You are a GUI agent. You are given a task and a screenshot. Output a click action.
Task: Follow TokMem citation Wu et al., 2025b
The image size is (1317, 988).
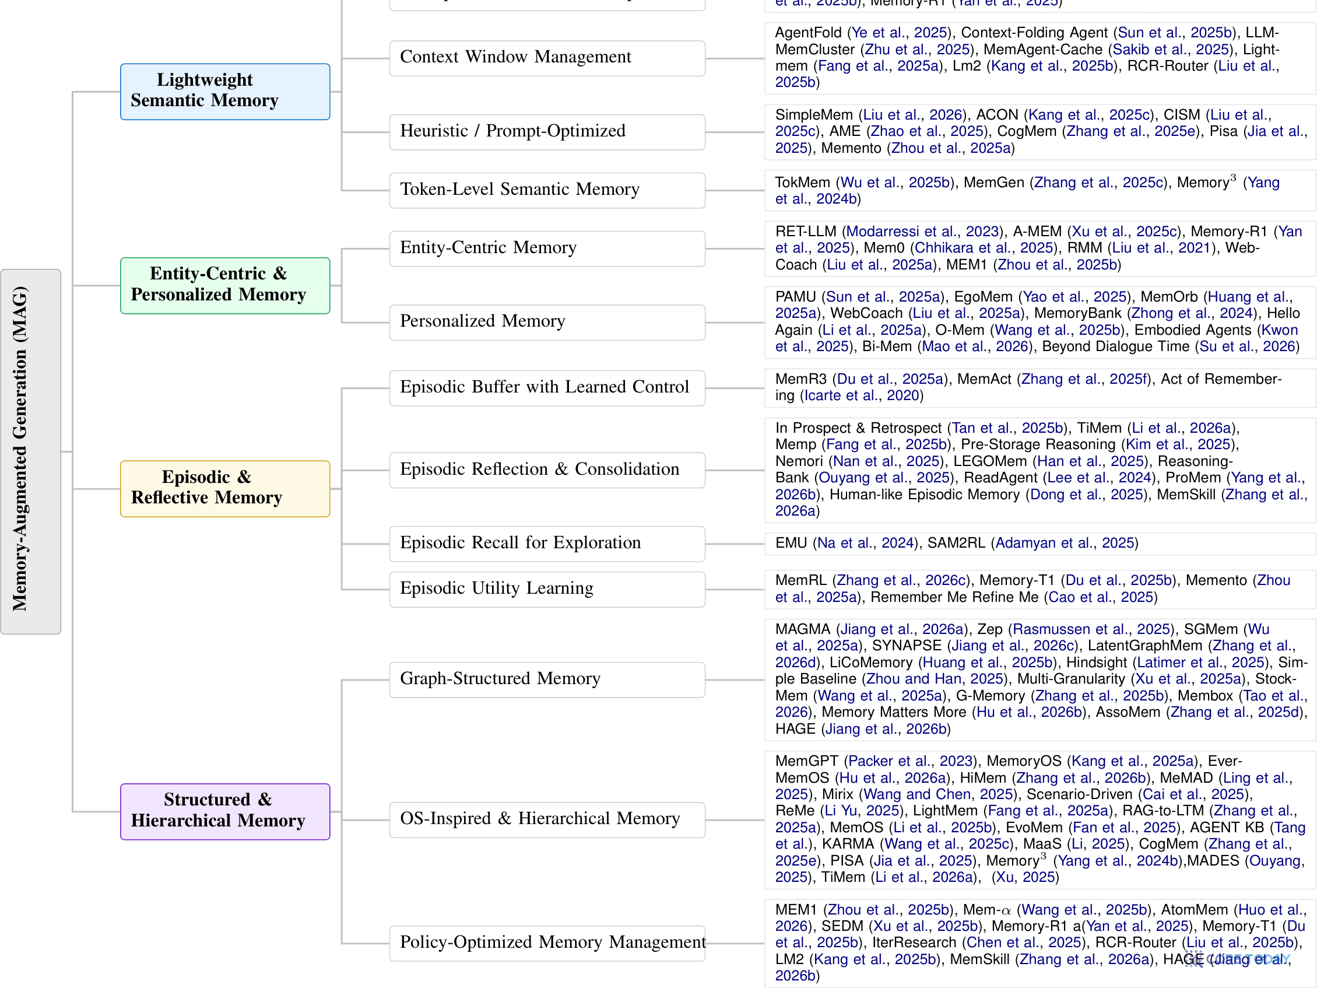coord(895,182)
